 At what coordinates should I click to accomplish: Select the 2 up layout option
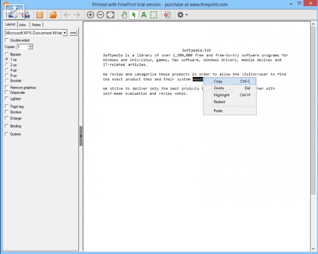point(7,65)
